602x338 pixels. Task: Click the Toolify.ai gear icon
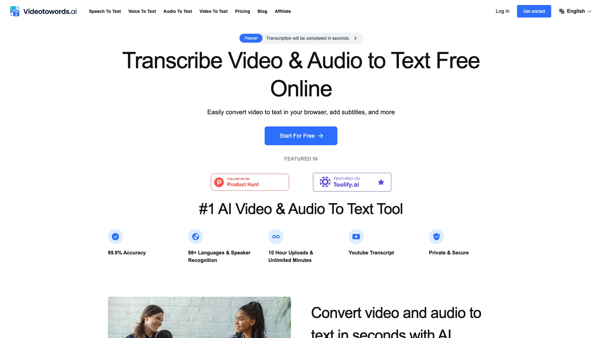(x=325, y=182)
